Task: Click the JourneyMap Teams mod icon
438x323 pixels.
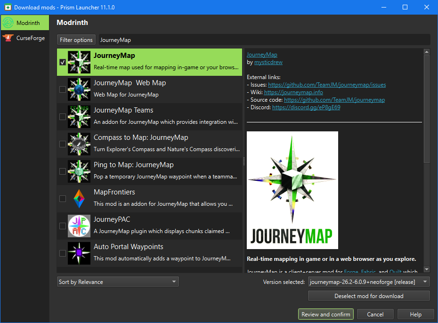Action: pyautogui.click(x=79, y=117)
